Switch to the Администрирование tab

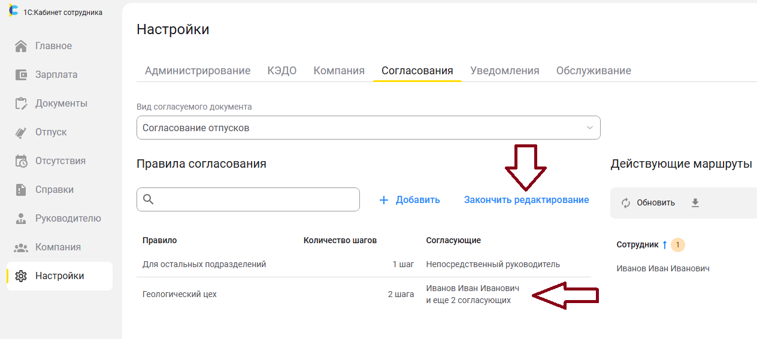[x=198, y=71]
